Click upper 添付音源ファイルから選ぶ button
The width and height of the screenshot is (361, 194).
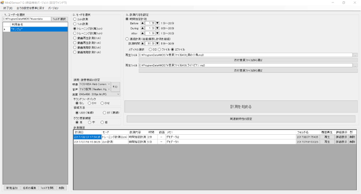tap(248, 60)
